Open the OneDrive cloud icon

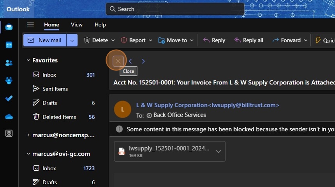pyautogui.click(x=9, y=117)
